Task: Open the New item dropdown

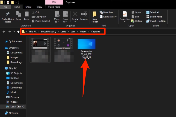Action: click(x=107, y=12)
